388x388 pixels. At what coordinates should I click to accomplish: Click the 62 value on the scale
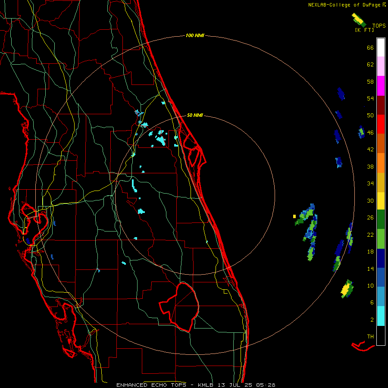[370, 65]
